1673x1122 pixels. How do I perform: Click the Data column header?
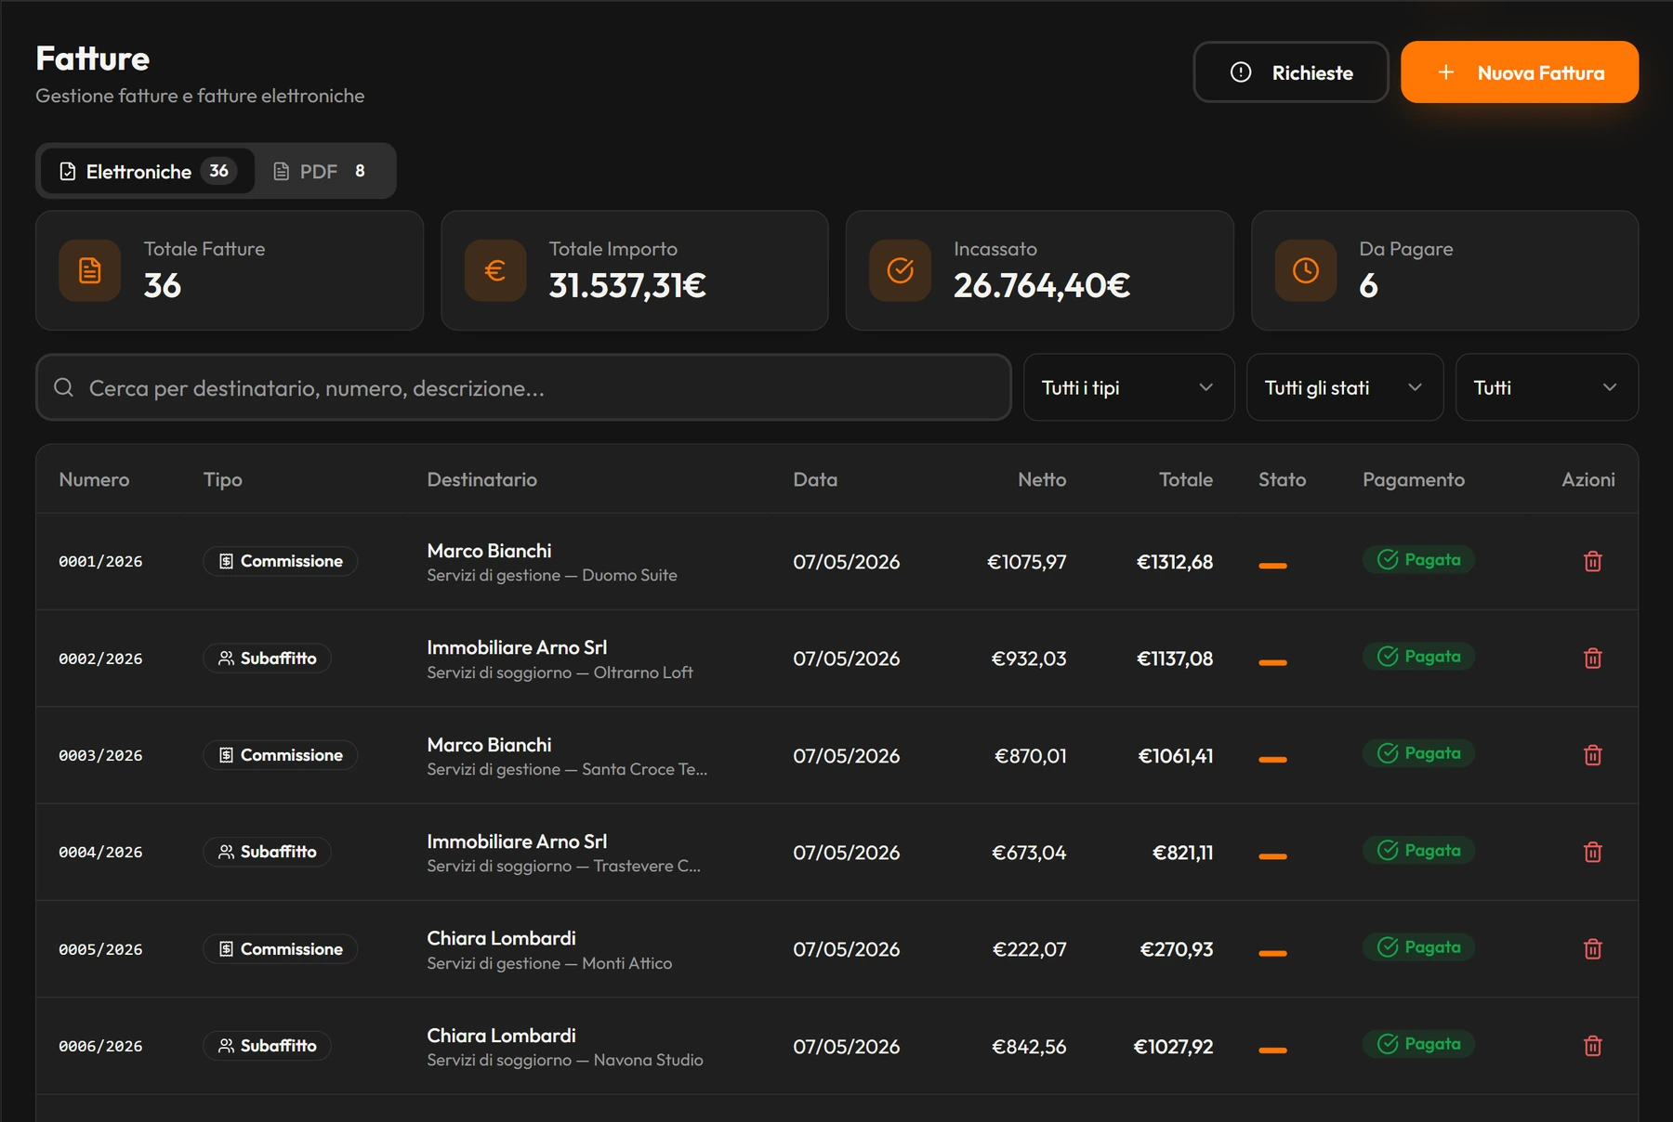[815, 479]
